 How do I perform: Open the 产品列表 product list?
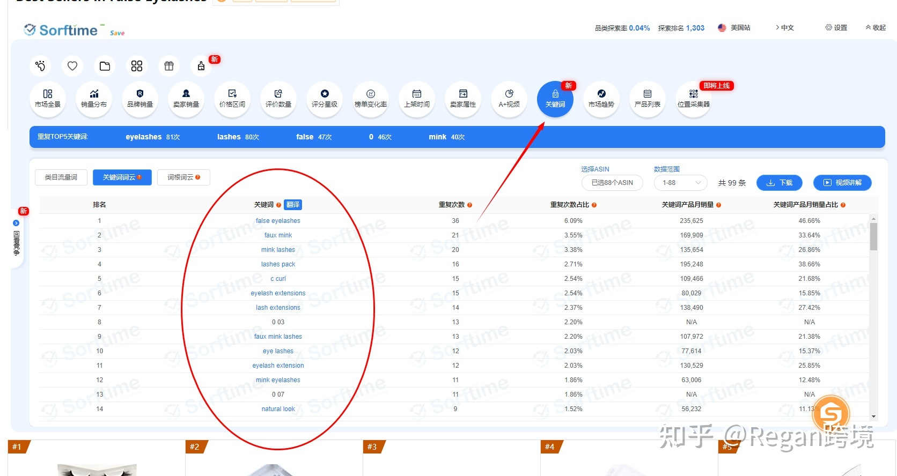[x=648, y=99]
